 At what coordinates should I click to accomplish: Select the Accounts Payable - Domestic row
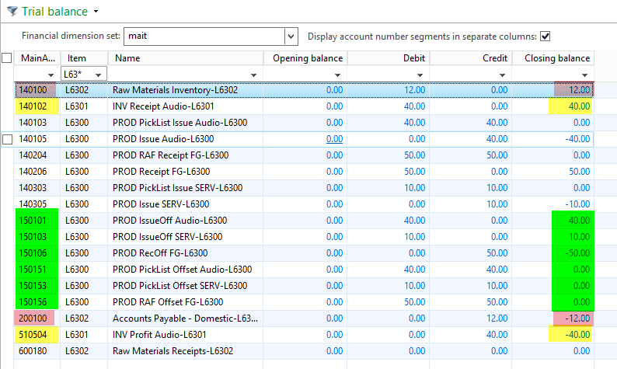coord(186,319)
